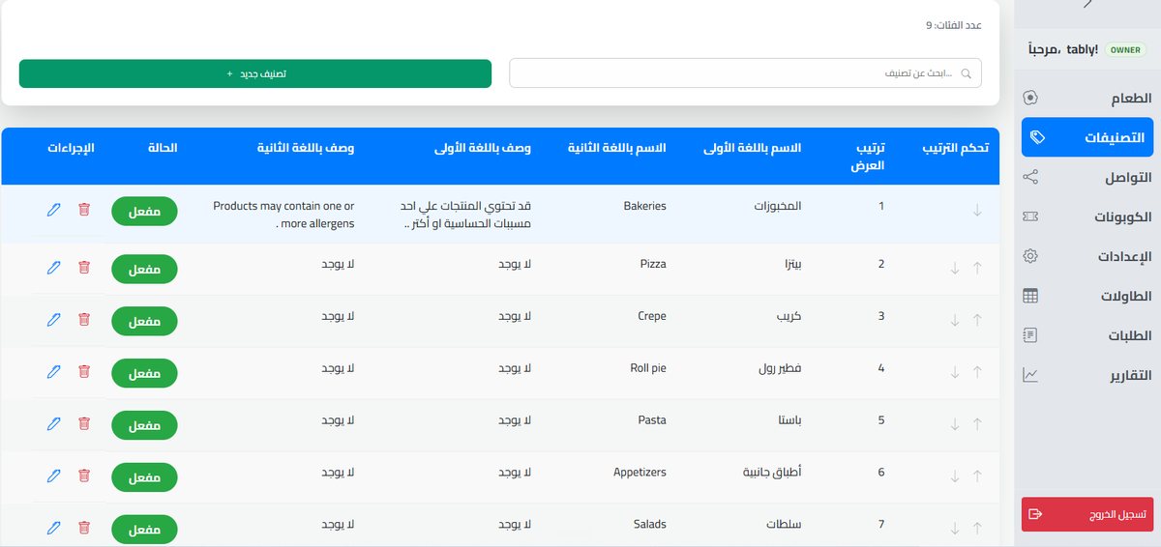The image size is (1161, 547).
Task: Move Roll pie category down with arrow
Action: coord(955,373)
